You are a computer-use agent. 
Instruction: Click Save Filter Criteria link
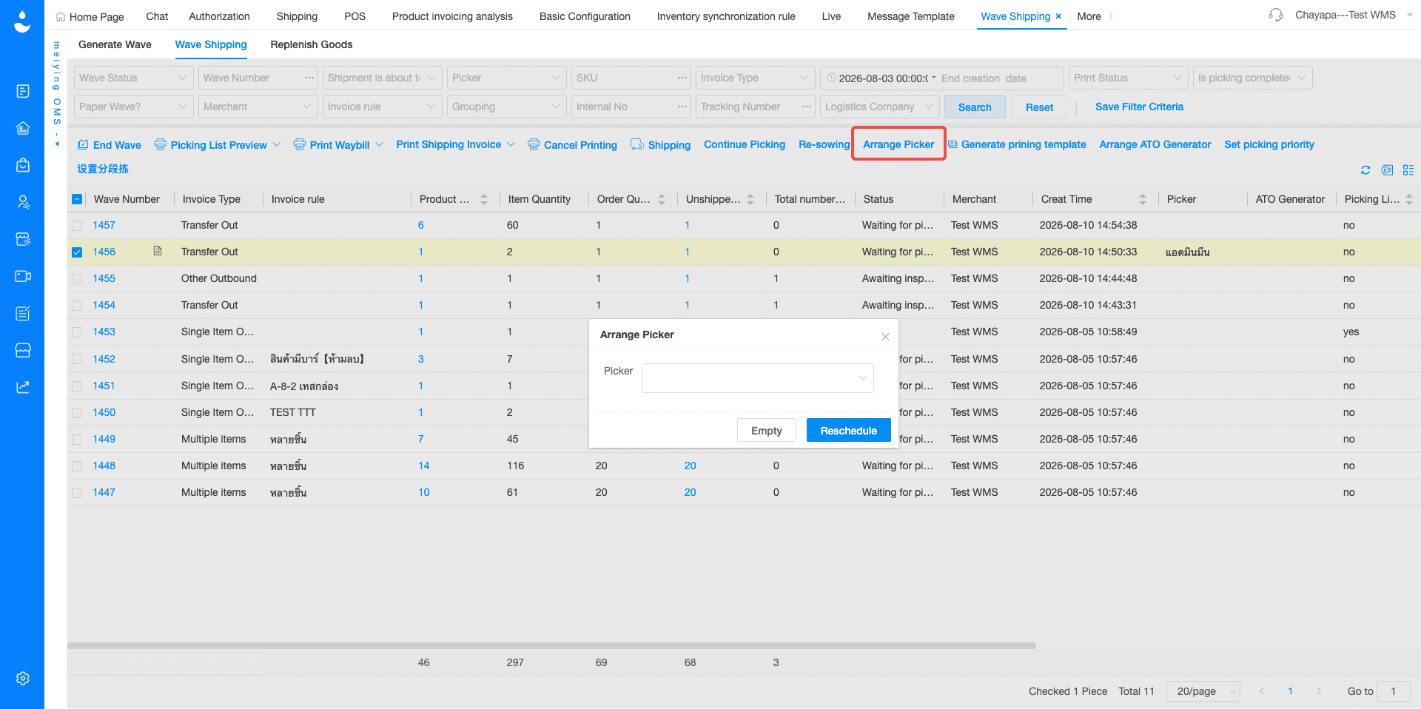(1139, 107)
